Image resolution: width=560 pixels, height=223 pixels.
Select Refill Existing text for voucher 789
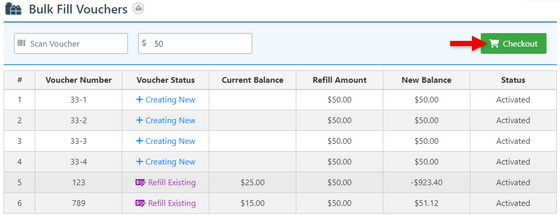171,203
